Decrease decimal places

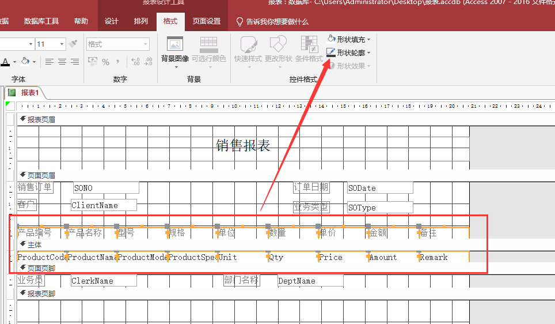[x=148, y=62]
